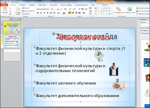Open the change case Aa dropdown
The height and width of the screenshot is (108, 150).
pos(59,13)
